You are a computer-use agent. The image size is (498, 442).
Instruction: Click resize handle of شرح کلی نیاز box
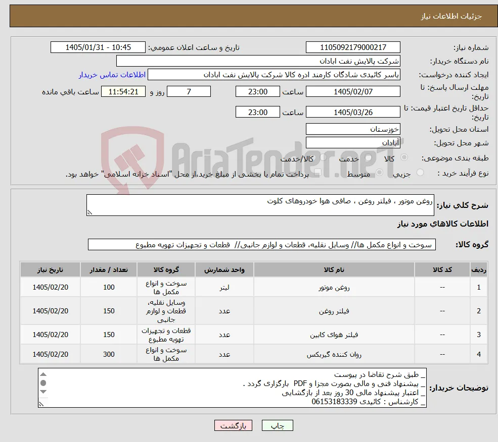click(x=89, y=212)
